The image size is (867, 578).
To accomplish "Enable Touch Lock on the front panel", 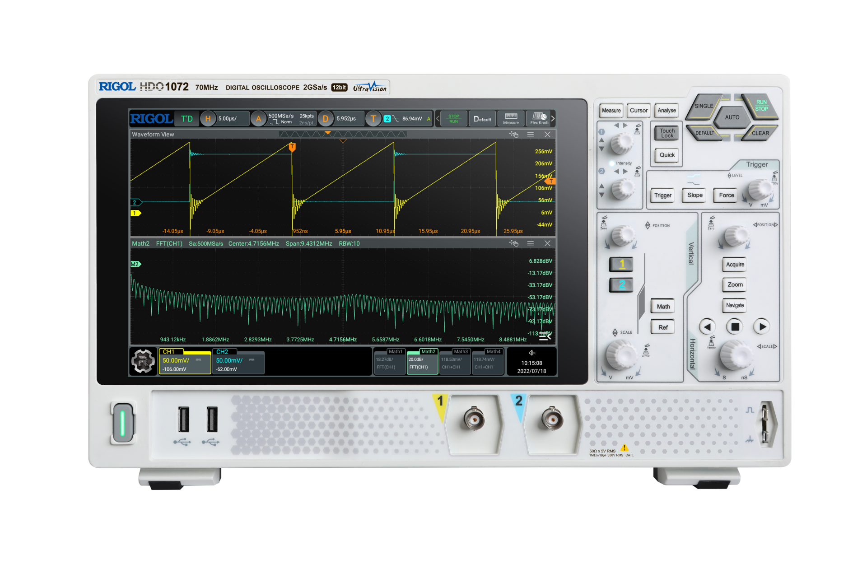I will pyautogui.click(x=666, y=133).
